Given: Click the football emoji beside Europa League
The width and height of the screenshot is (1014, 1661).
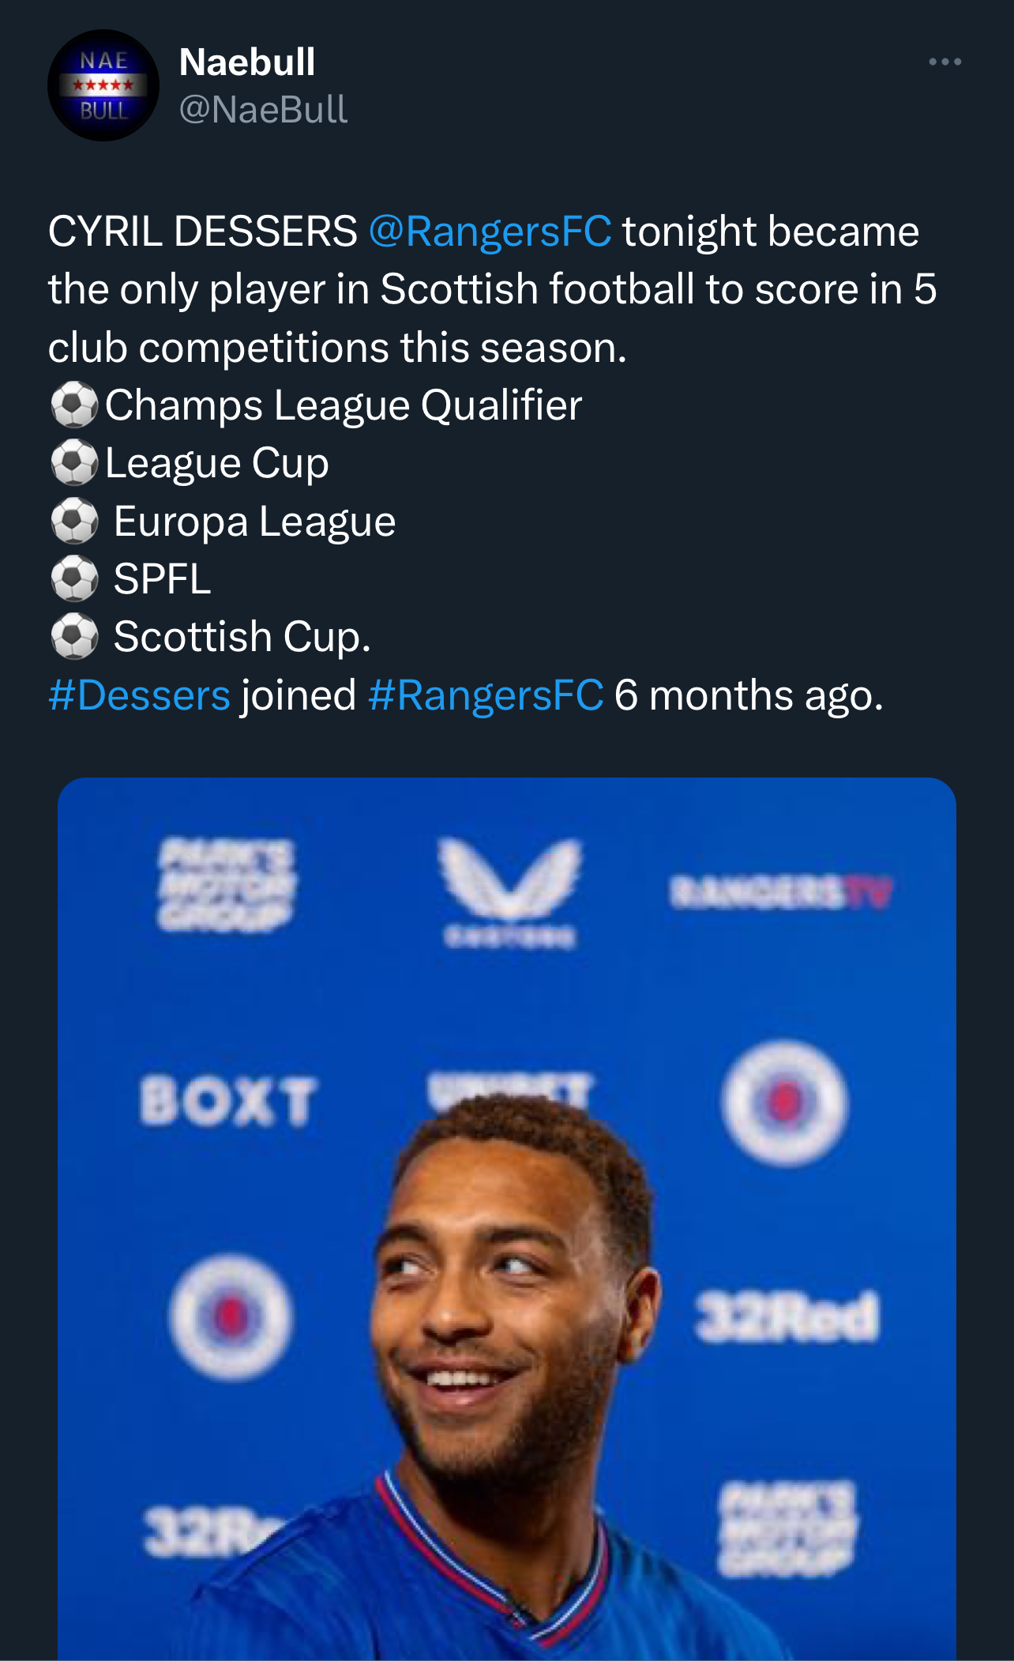Looking at the screenshot, I should [74, 522].
